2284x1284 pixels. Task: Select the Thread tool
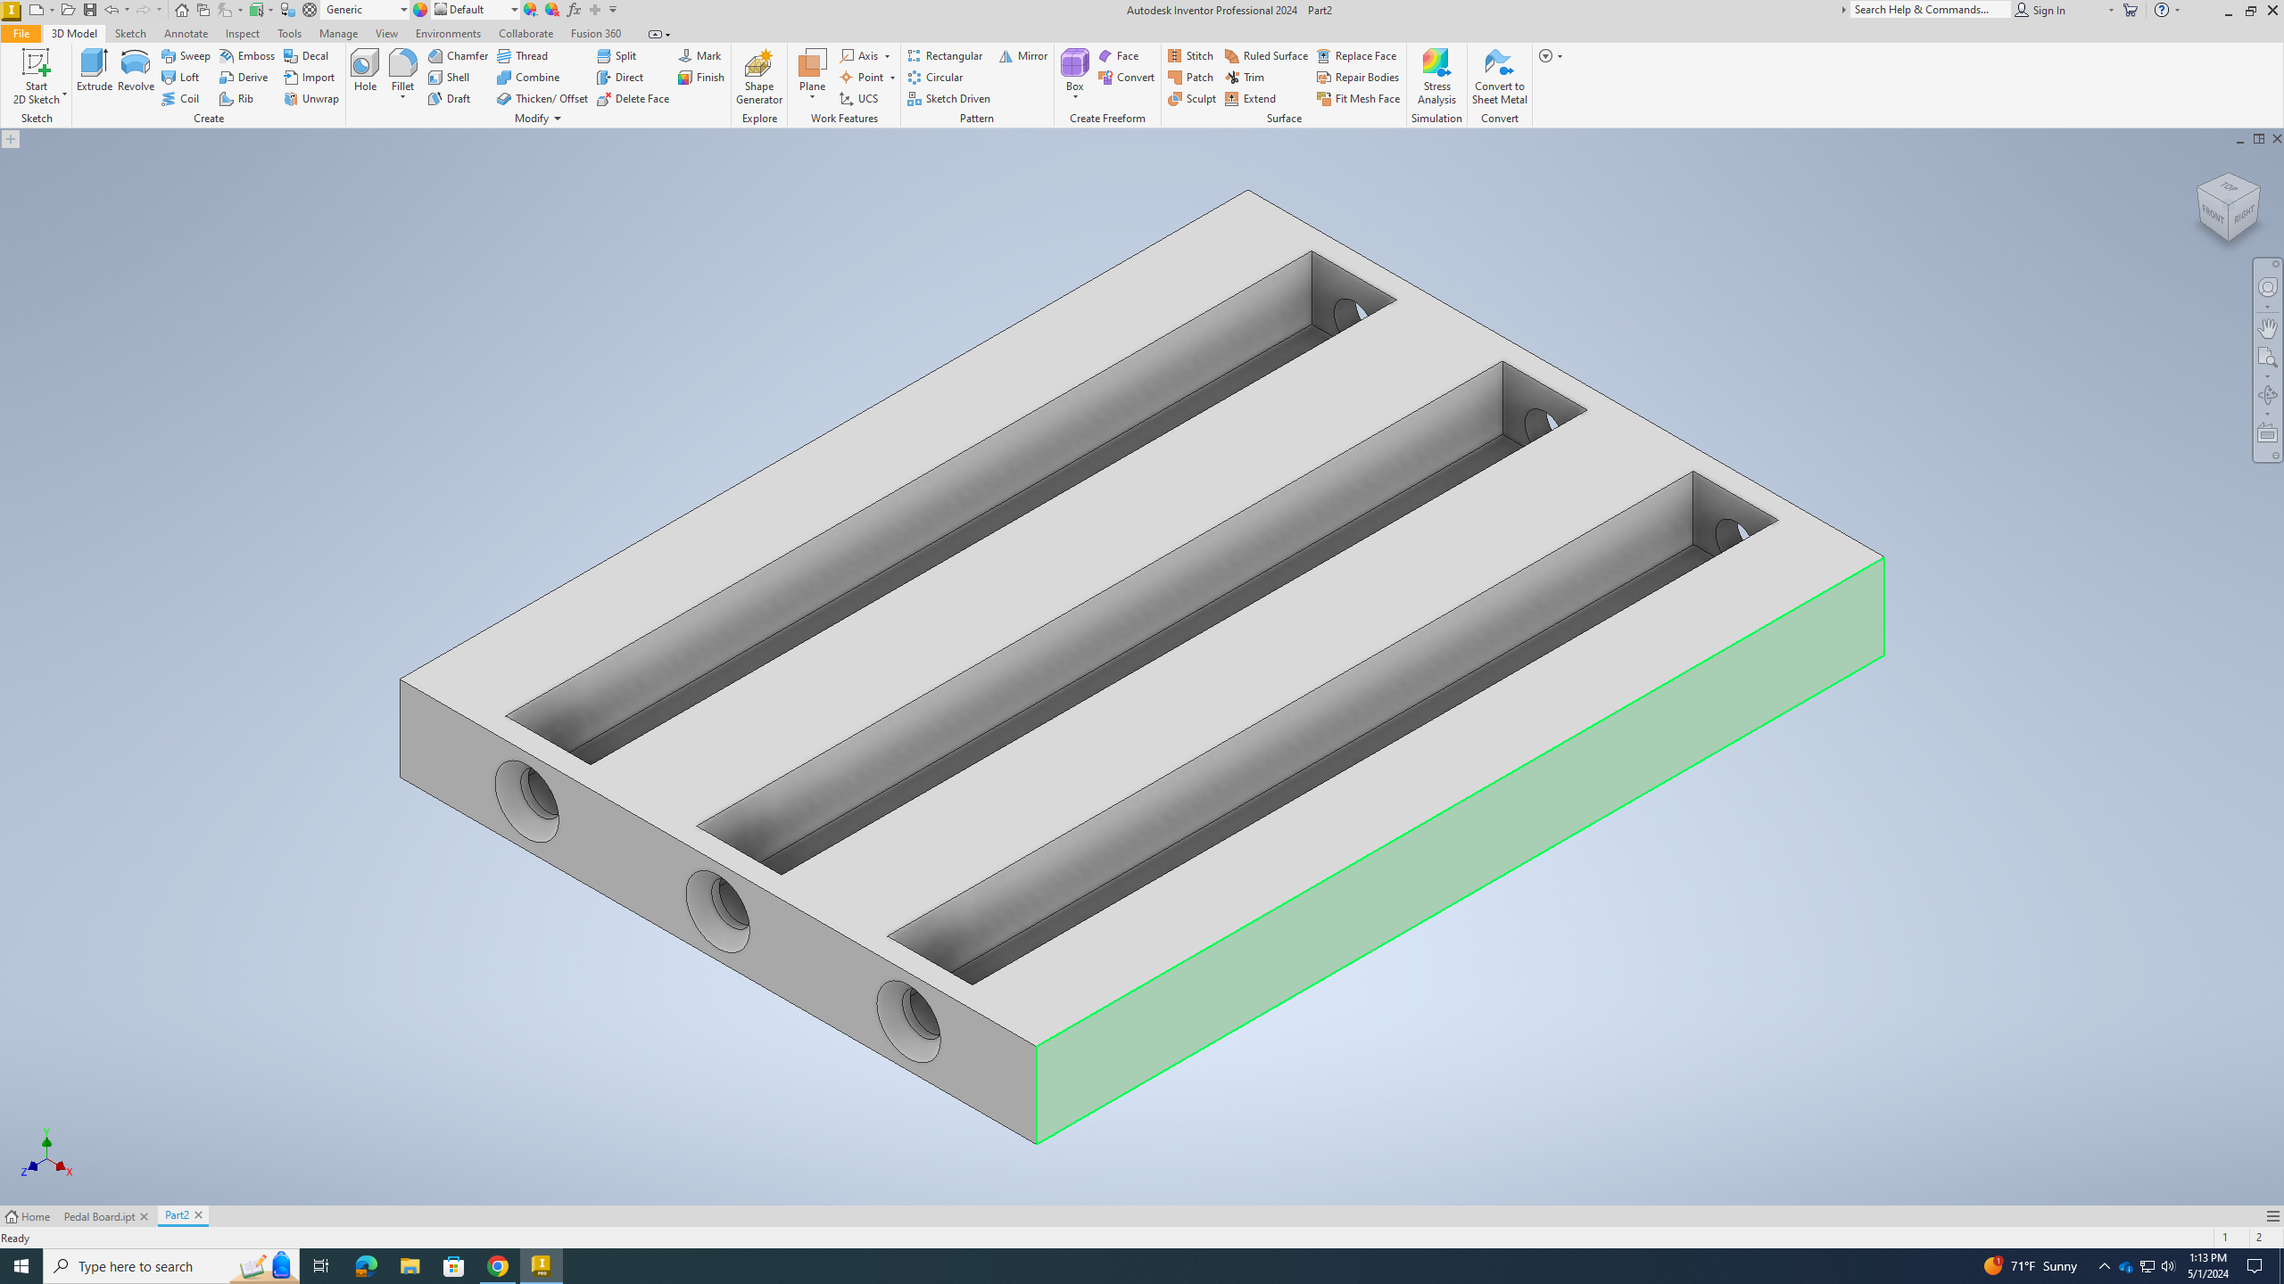523,55
